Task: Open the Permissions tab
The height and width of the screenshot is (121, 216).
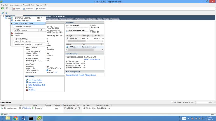Action: pyautogui.click(x=114, y=19)
